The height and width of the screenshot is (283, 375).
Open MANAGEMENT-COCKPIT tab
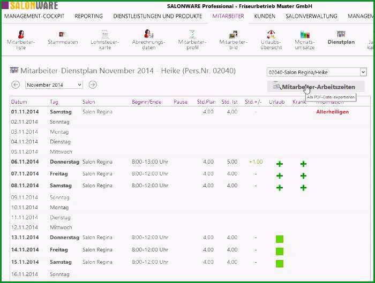34,16
